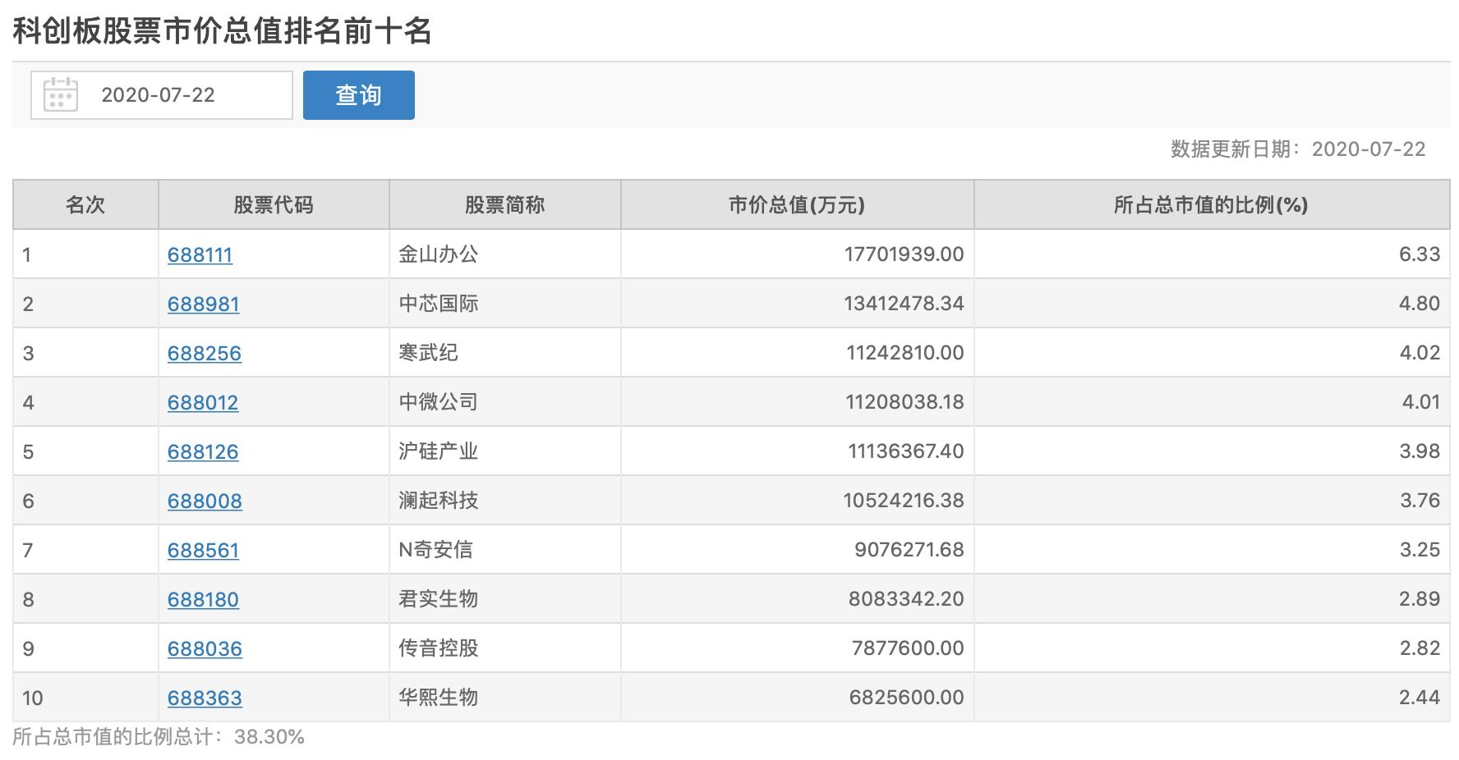Open stock code link 688363
Viewport: 1459px width, 760px height.
205,698
